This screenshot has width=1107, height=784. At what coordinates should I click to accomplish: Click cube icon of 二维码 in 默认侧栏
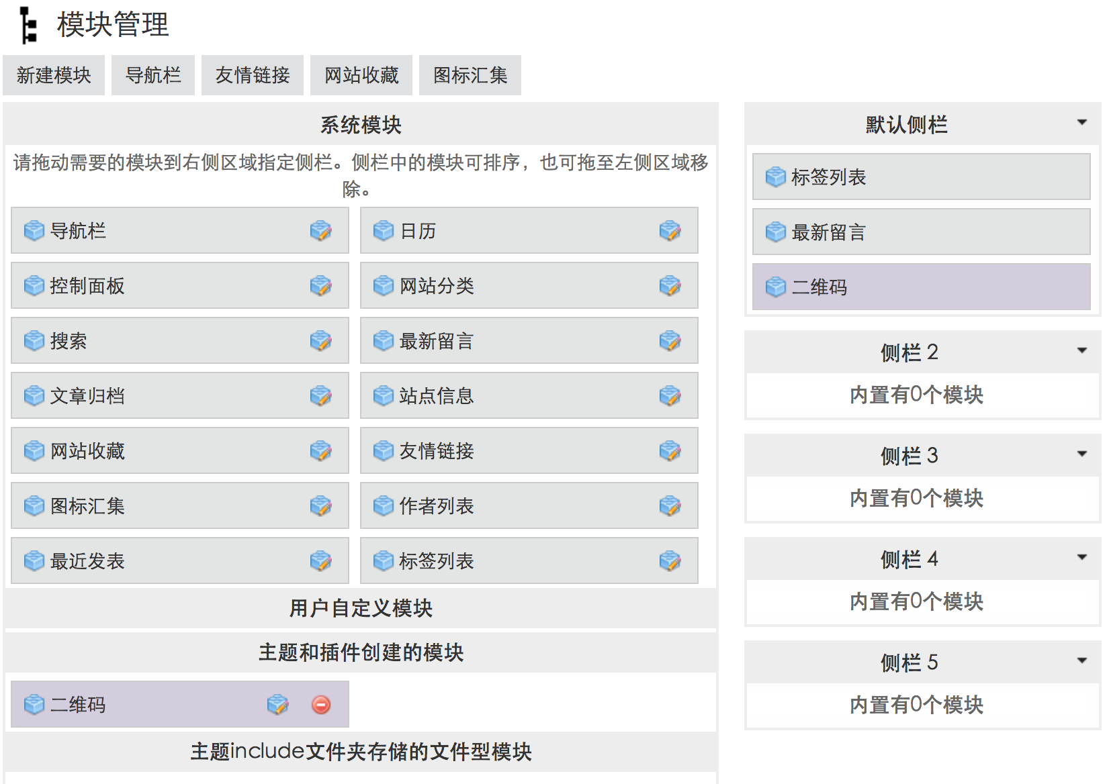(776, 287)
